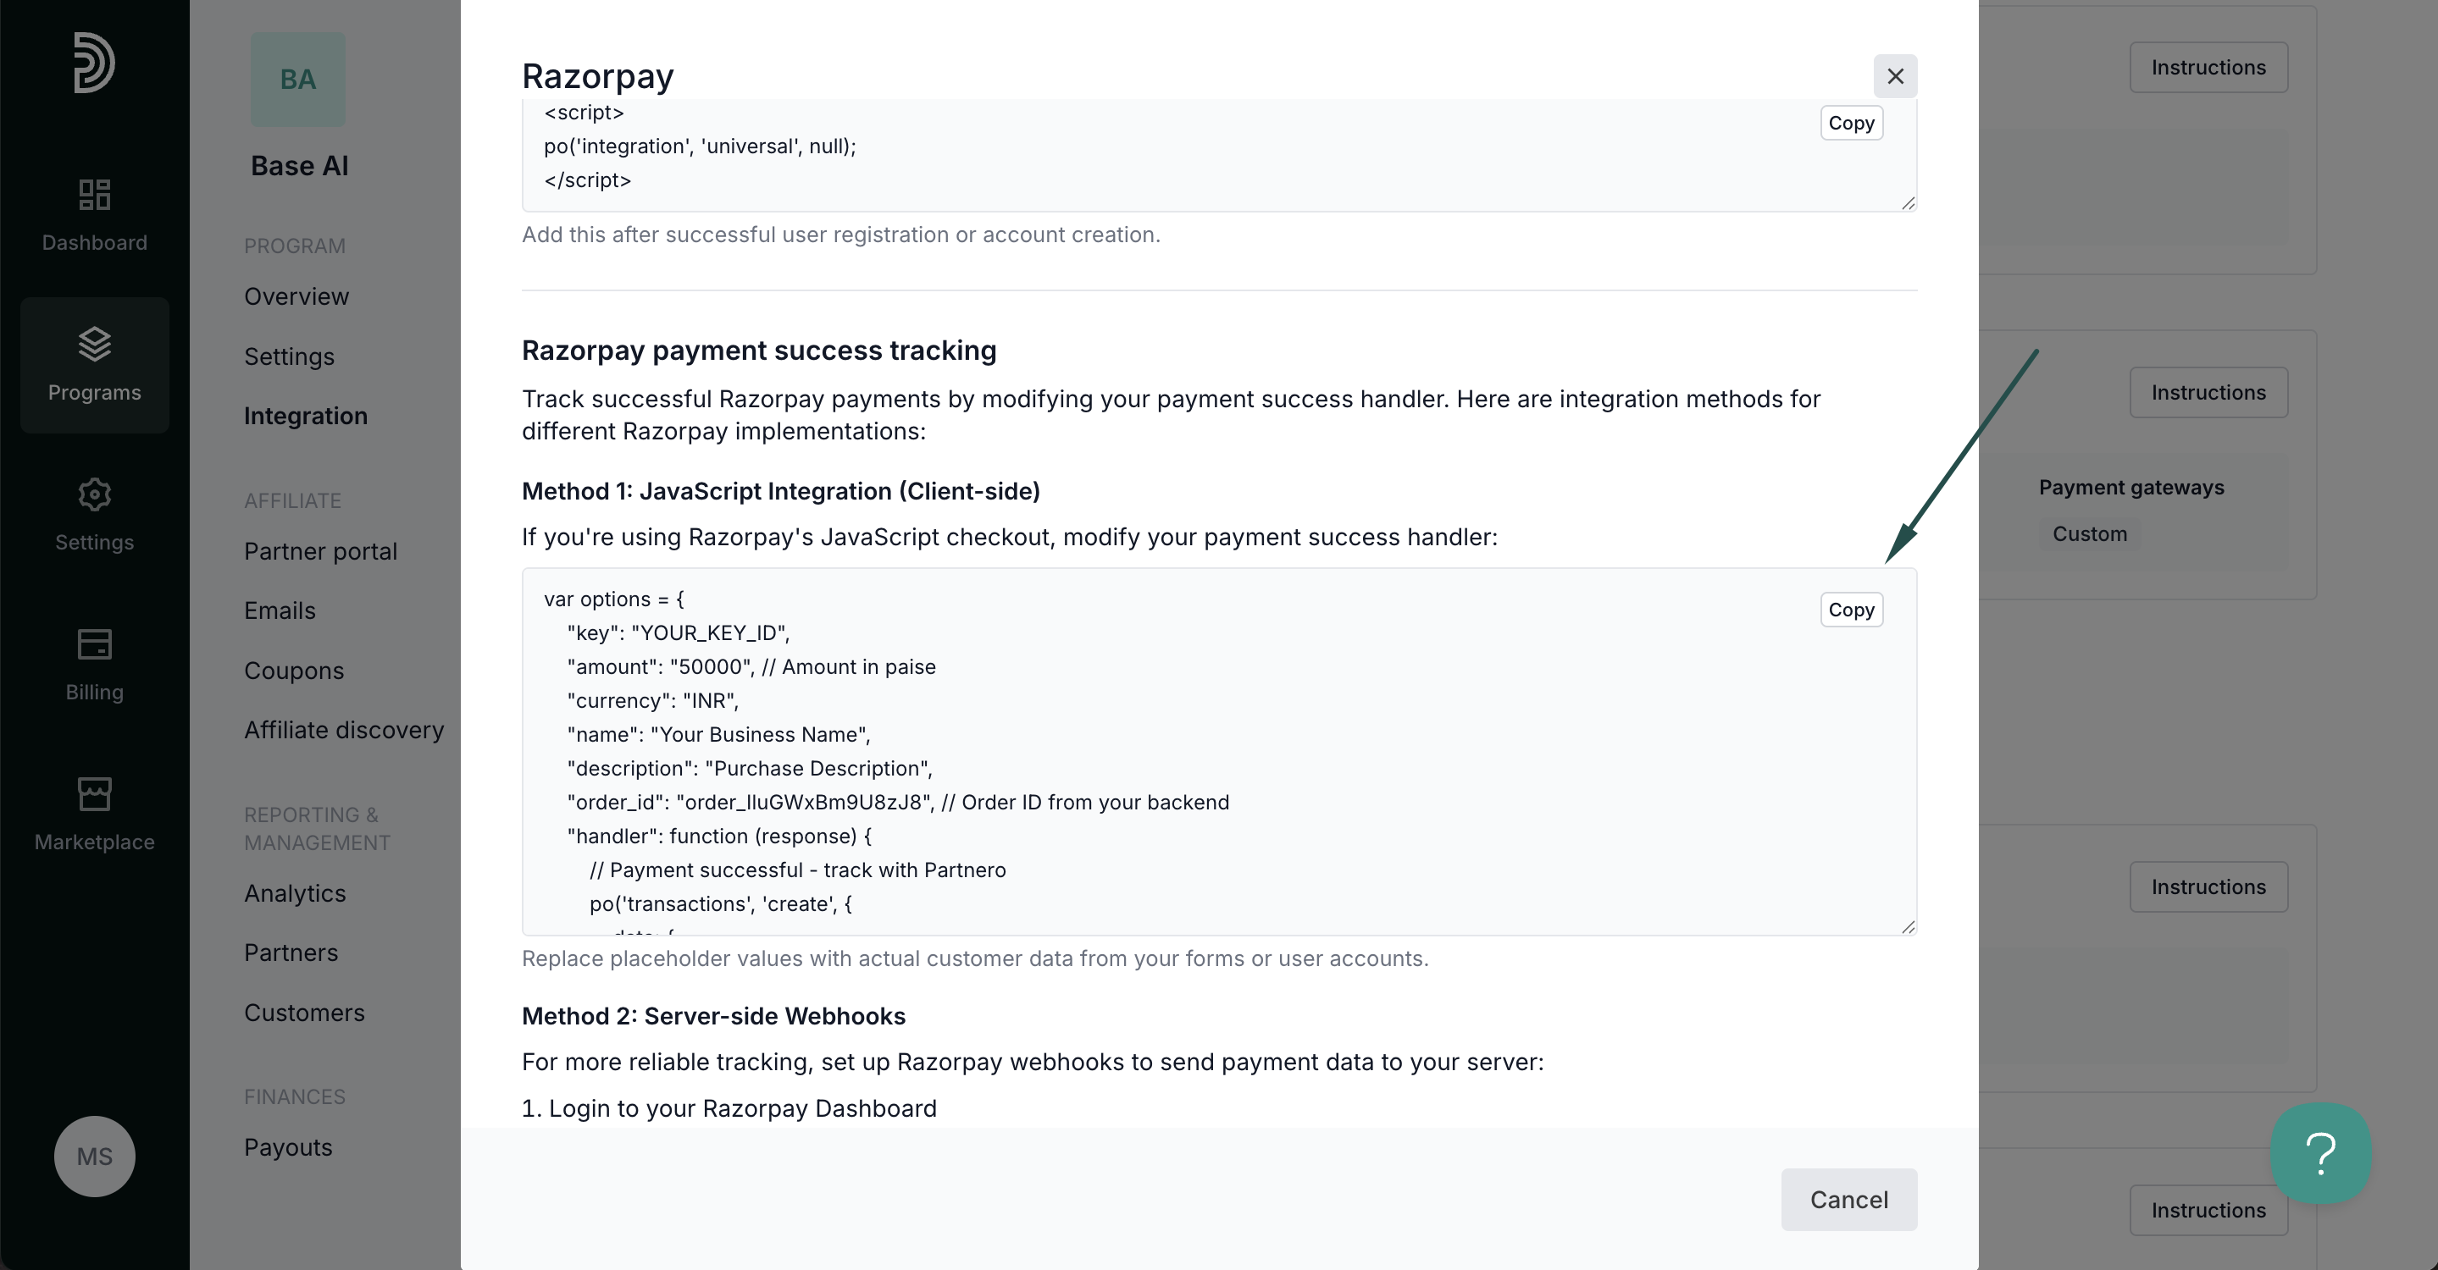Viewport: 2438px width, 1270px height.
Task: Copy the var options code snippet
Action: [x=1850, y=610]
